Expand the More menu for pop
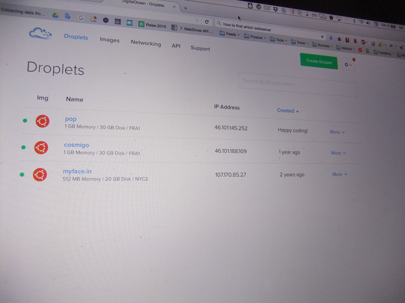The image size is (405, 303). 337,132
